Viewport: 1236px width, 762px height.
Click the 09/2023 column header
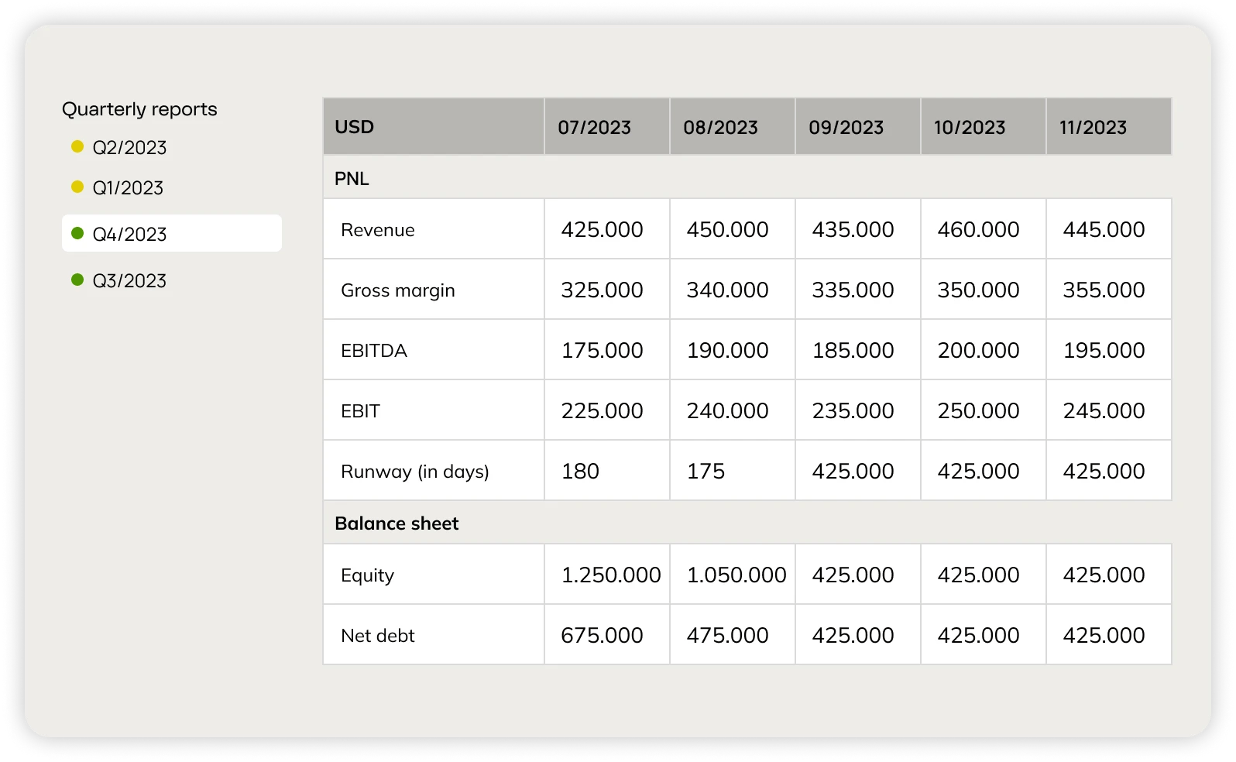pyautogui.click(x=846, y=128)
